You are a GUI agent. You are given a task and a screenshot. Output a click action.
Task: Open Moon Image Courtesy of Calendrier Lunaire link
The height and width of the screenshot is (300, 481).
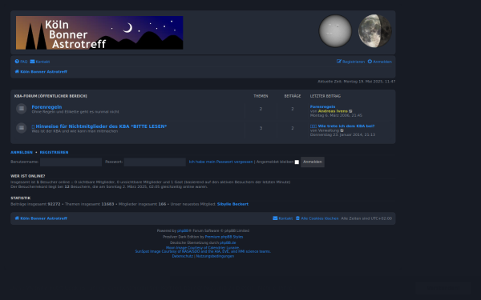coord(203,248)
